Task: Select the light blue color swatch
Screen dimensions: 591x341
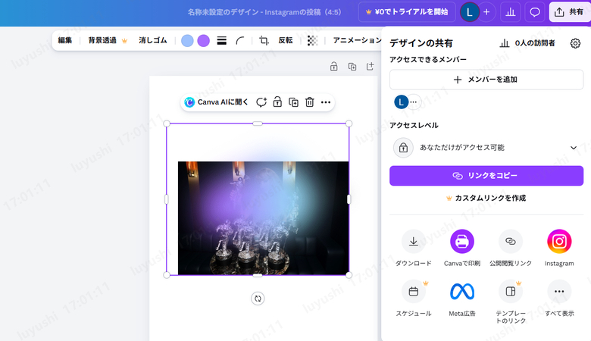Action: pos(187,40)
